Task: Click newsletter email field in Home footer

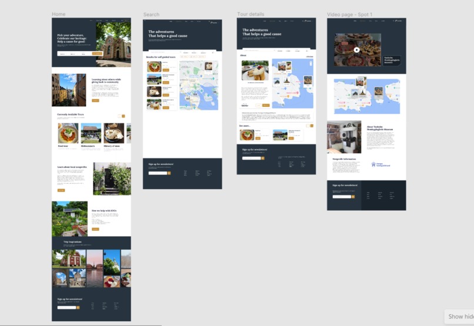Action: click(67, 308)
